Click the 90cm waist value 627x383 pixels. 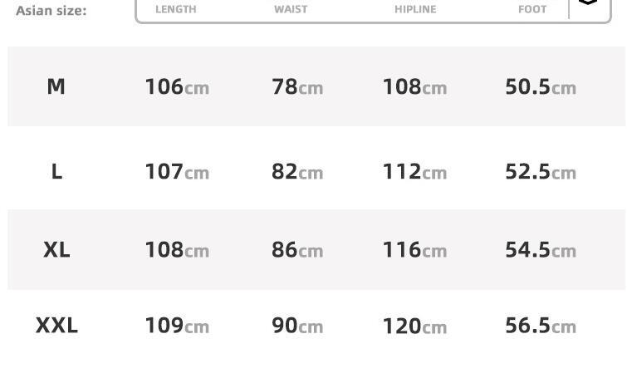coord(297,325)
